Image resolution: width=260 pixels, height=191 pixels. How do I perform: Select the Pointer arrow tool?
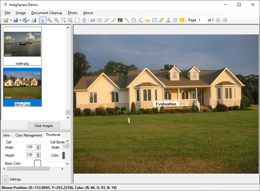[x=42, y=20]
